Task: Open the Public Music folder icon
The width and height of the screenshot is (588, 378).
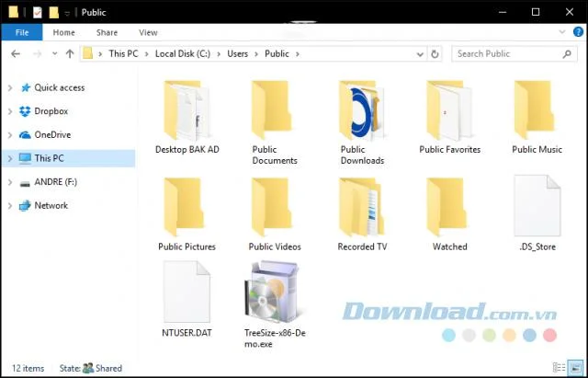Action: click(535, 110)
